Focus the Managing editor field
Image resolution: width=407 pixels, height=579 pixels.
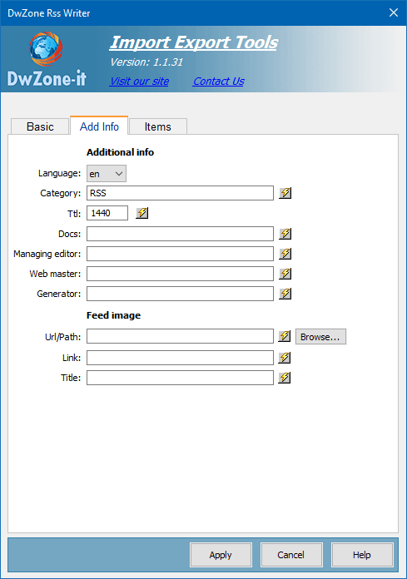181,253
